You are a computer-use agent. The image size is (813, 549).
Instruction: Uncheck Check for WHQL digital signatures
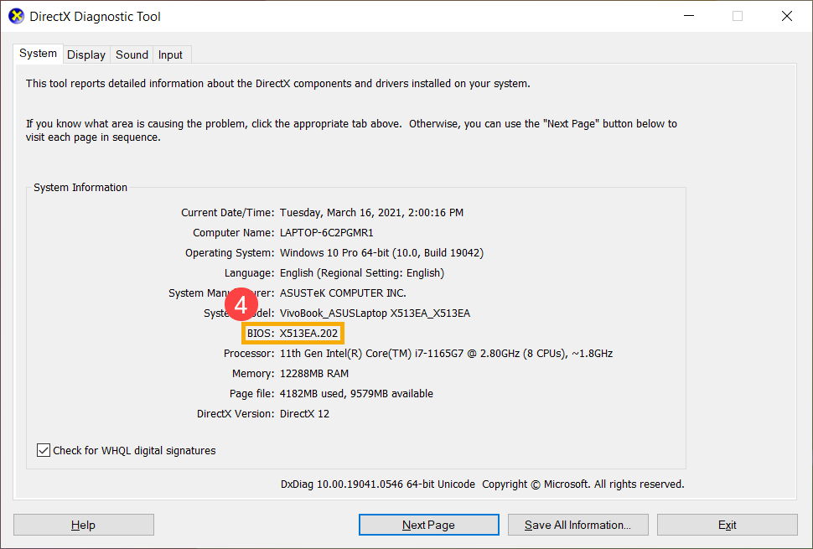(44, 451)
